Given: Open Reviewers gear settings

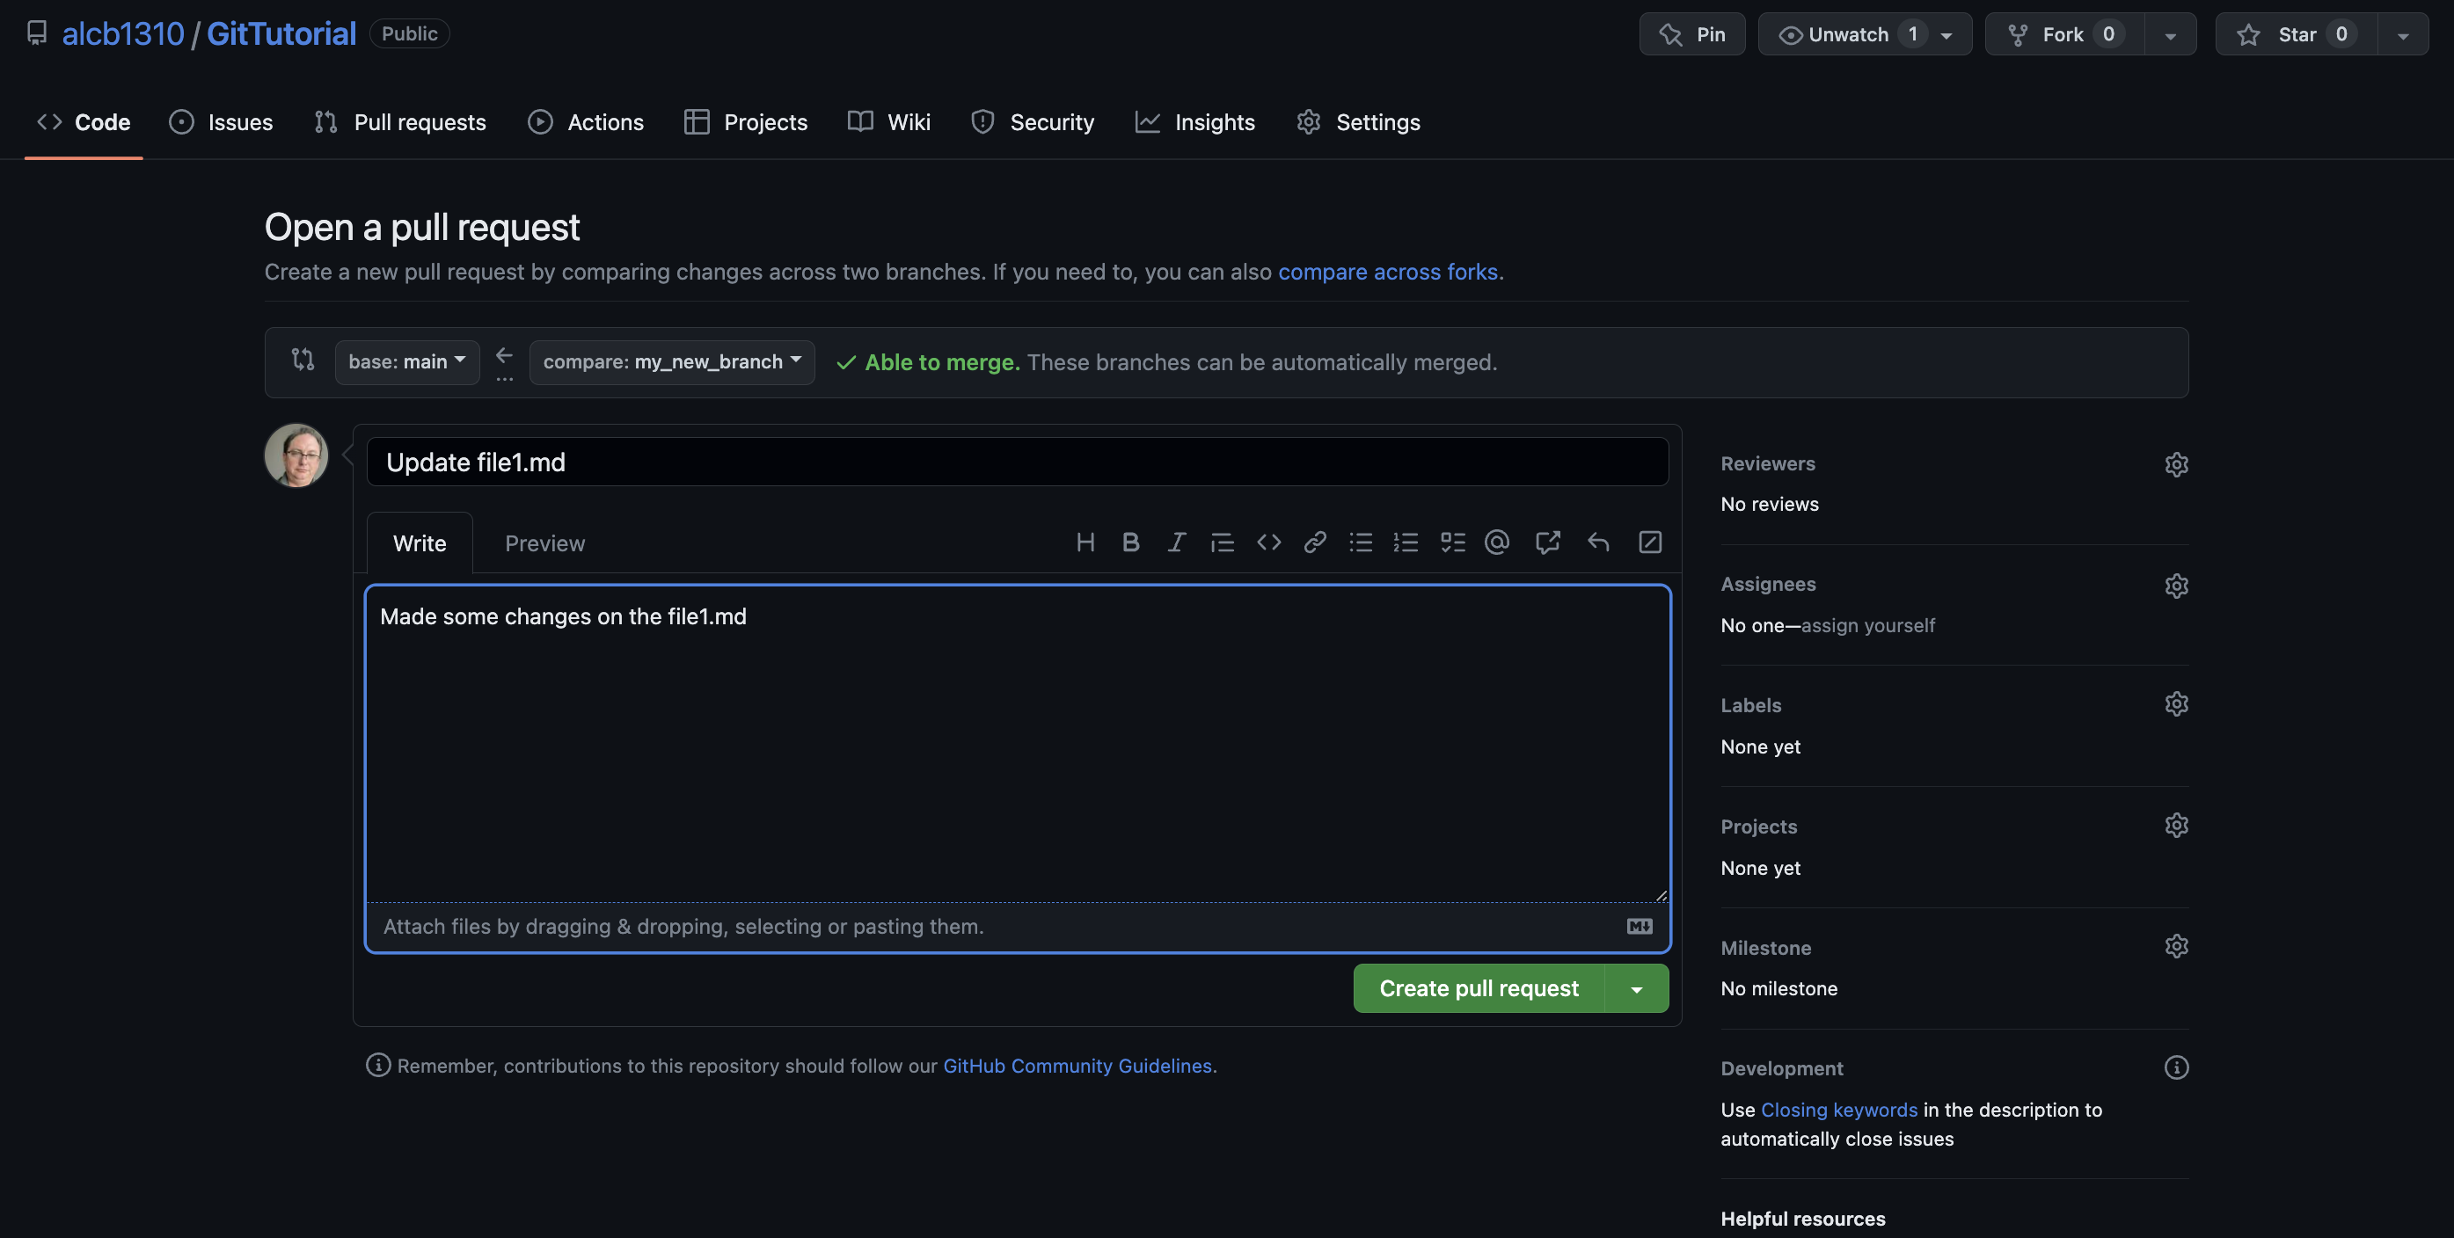Looking at the screenshot, I should (x=2176, y=465).
